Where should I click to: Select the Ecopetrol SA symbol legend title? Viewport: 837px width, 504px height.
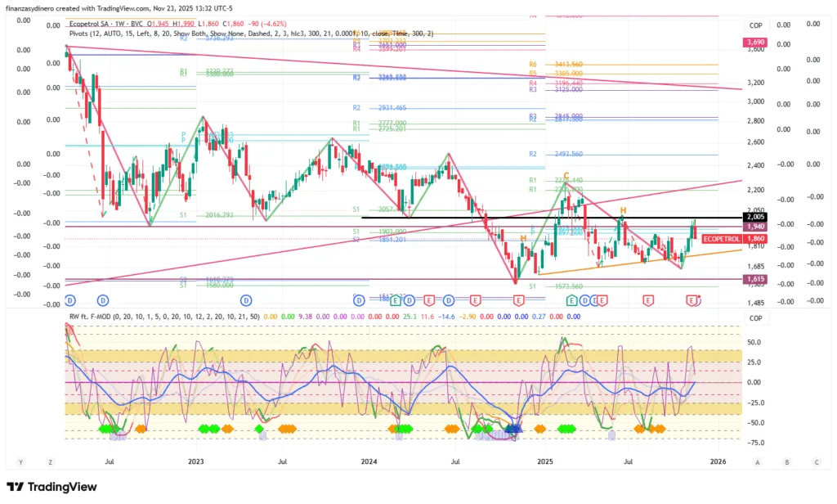96,25
